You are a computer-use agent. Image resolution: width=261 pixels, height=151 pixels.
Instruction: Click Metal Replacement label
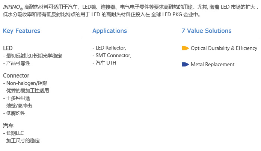pos(213,65)
